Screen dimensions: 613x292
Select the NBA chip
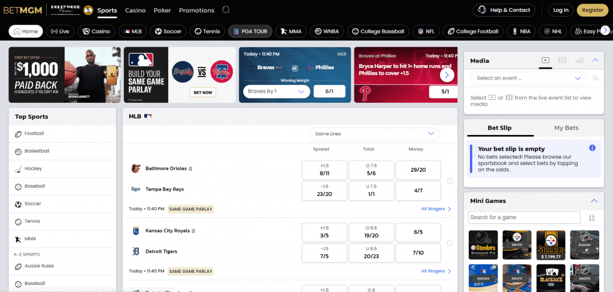(521, 31)
